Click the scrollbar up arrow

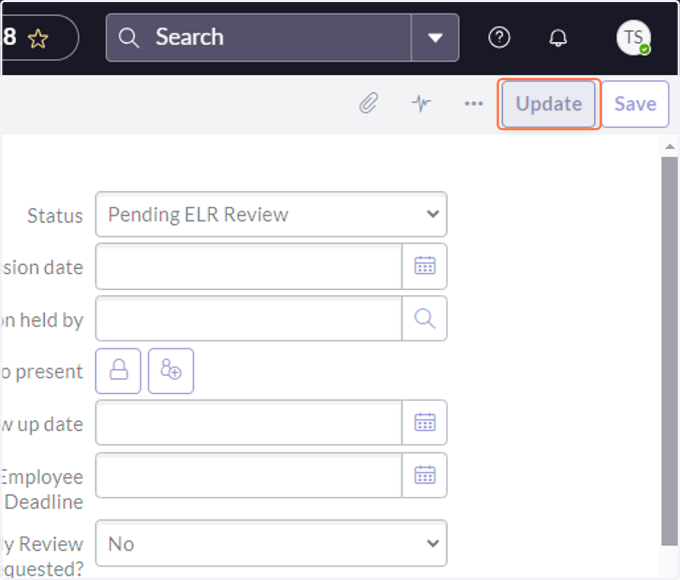point(670,147)
